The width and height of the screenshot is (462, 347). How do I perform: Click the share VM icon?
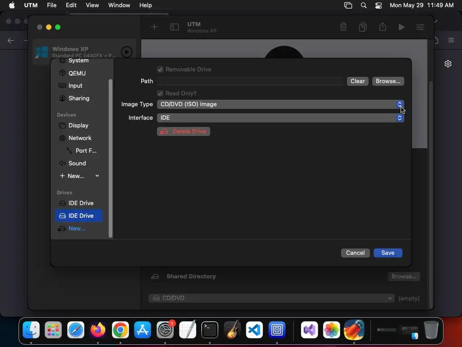pos(383,27)
